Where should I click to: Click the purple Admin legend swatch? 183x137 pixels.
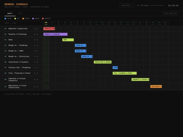(33, 19)
